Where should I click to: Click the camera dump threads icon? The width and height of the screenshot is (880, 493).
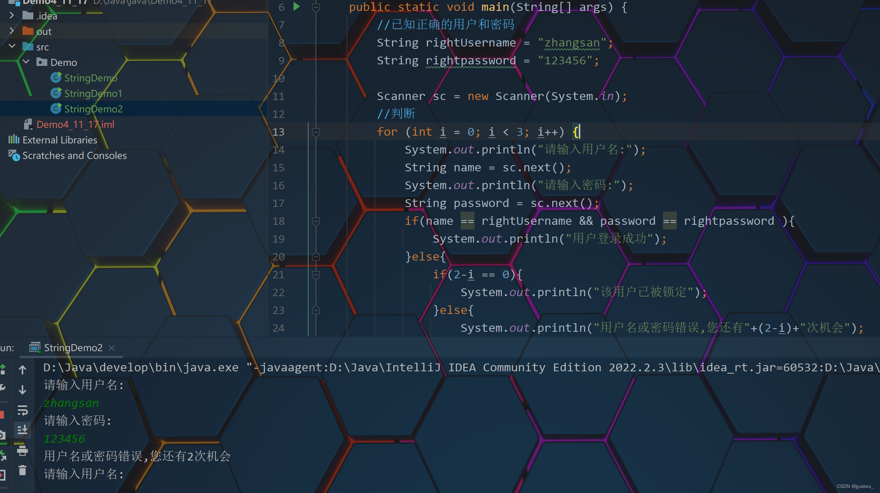point(2,435)
